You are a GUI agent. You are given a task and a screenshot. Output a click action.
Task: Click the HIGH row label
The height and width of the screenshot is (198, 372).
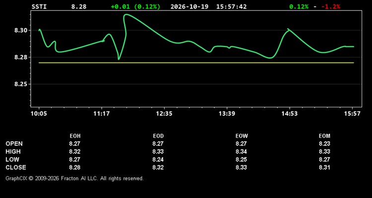pyautogui.click(x=13, y=151)
